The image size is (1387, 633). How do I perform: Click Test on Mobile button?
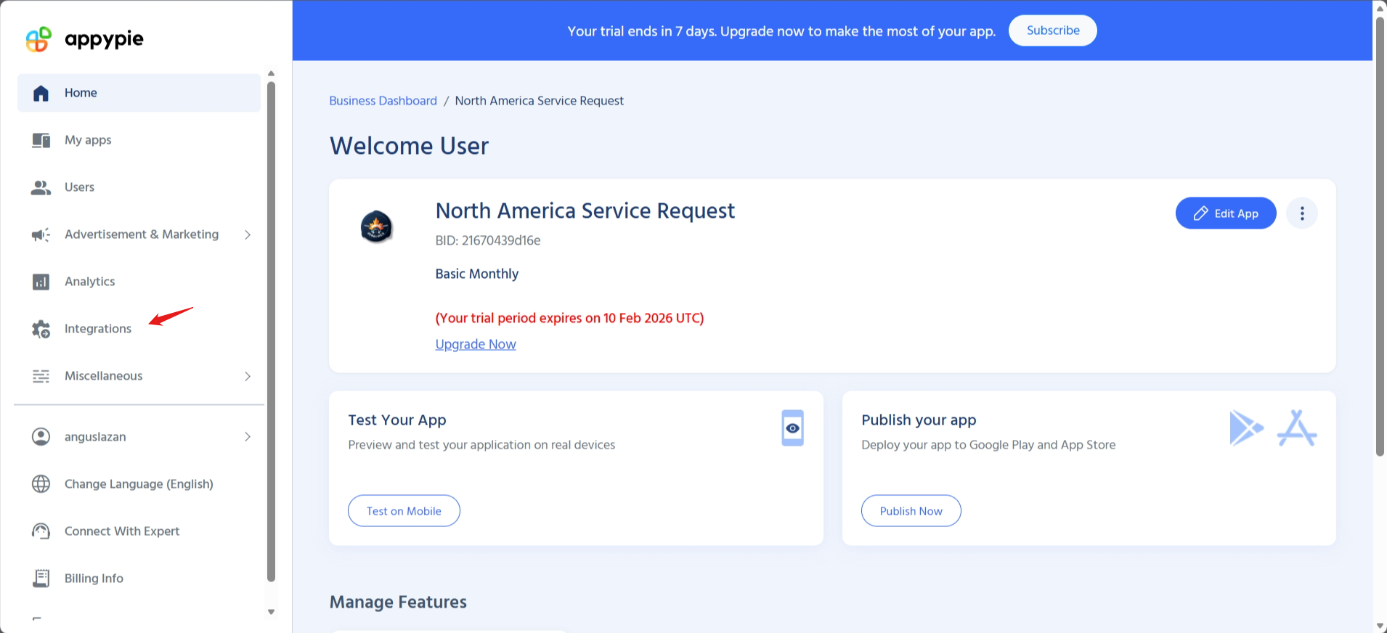pos(404,511)
